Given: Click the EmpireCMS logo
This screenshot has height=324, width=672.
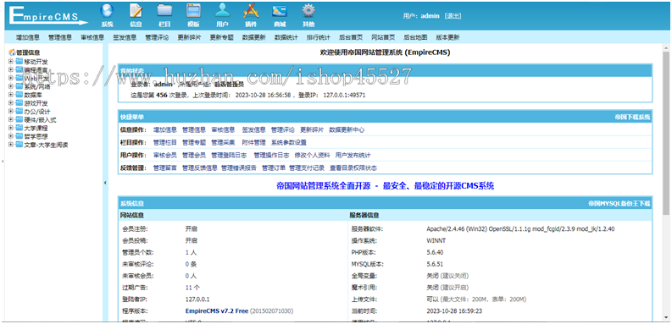Looking at the screenshot, I should 48,15.
